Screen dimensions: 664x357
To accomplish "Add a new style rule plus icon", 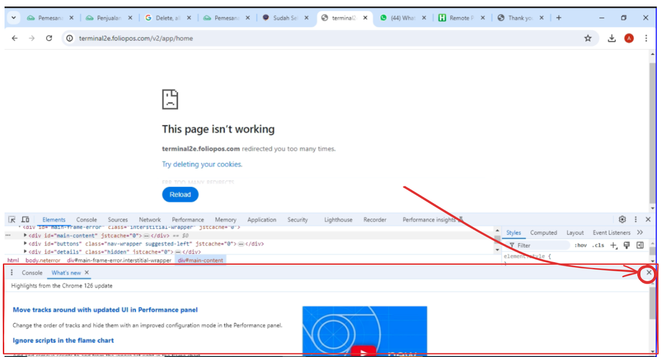I will [613, 245].
